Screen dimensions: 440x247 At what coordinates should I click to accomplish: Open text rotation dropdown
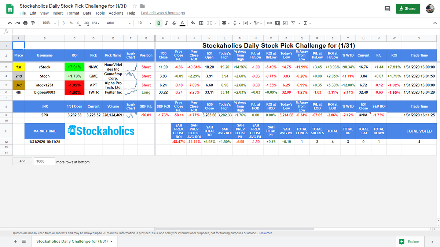(x=258, y=23)
